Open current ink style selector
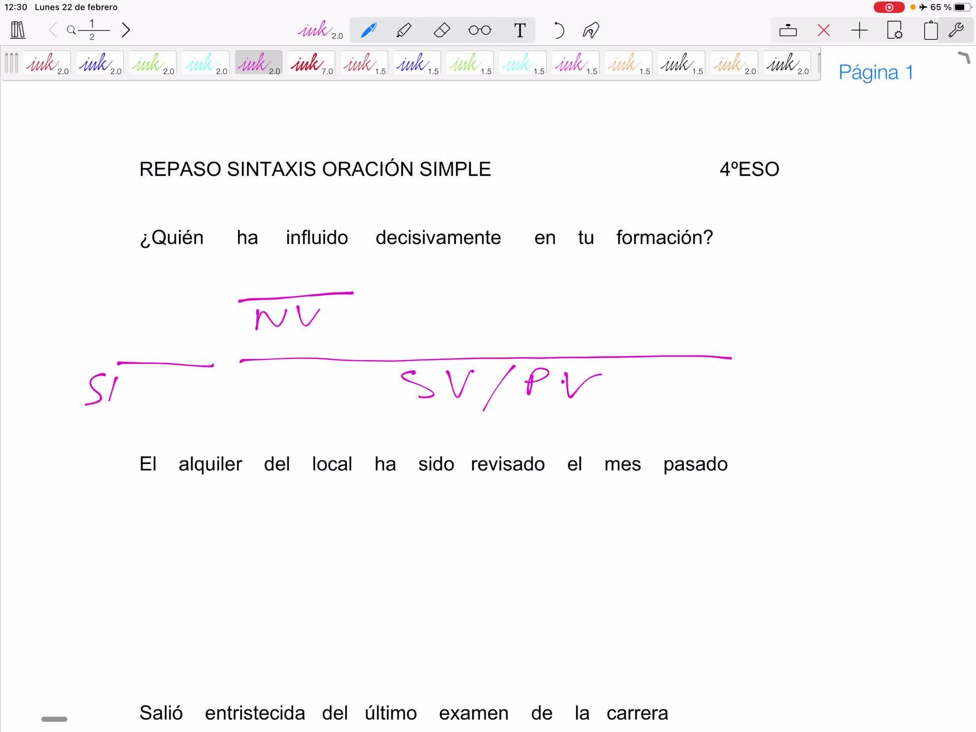Screen dimensions: 976x732 coord(320,30)
